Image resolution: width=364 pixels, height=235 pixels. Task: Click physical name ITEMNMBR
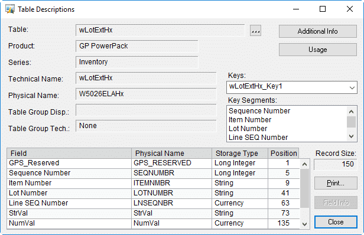[x=152, y=183]
